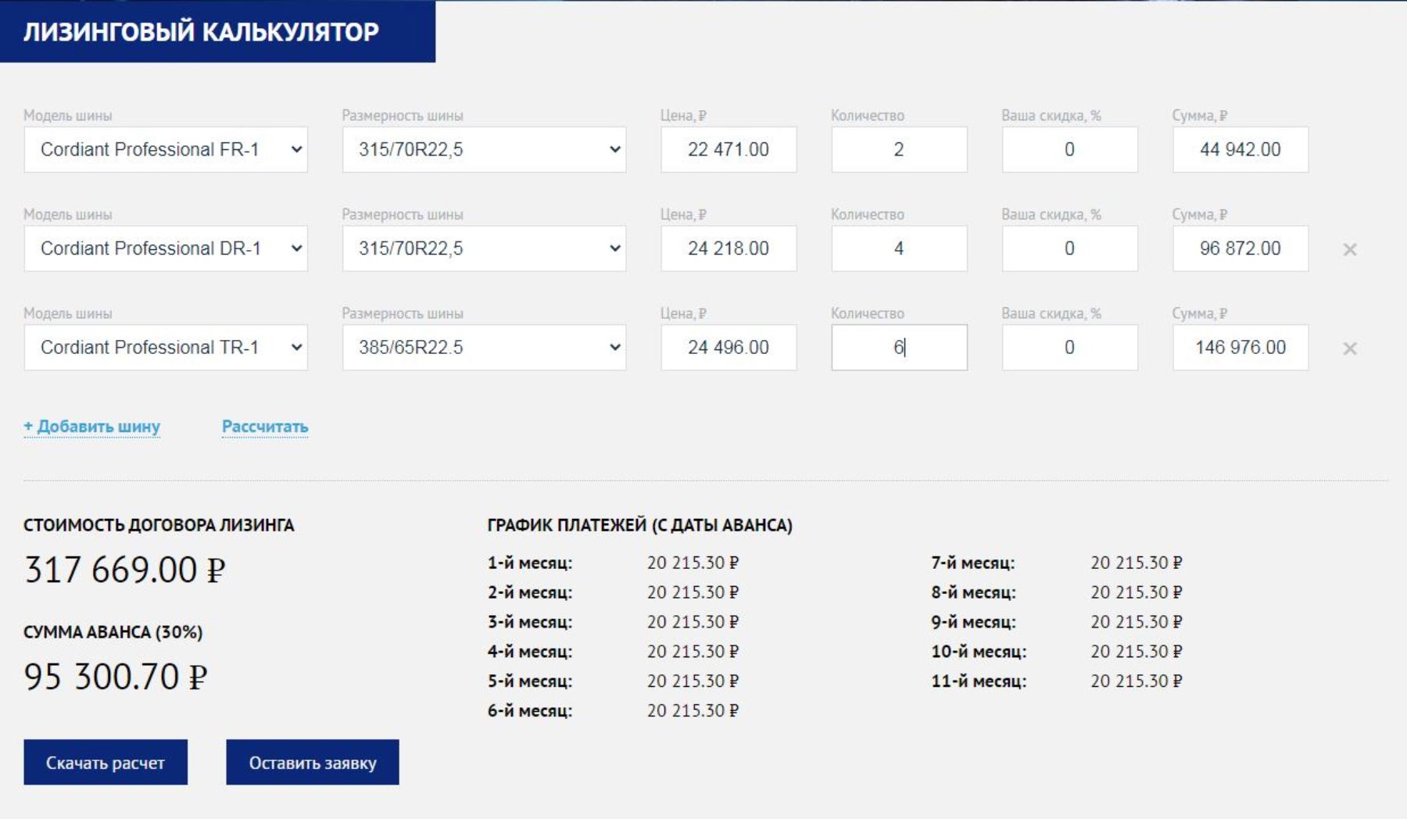Click discount field in DR-1 row
Viewport: 1407px width, 819px height.
tap(1069, 249)
